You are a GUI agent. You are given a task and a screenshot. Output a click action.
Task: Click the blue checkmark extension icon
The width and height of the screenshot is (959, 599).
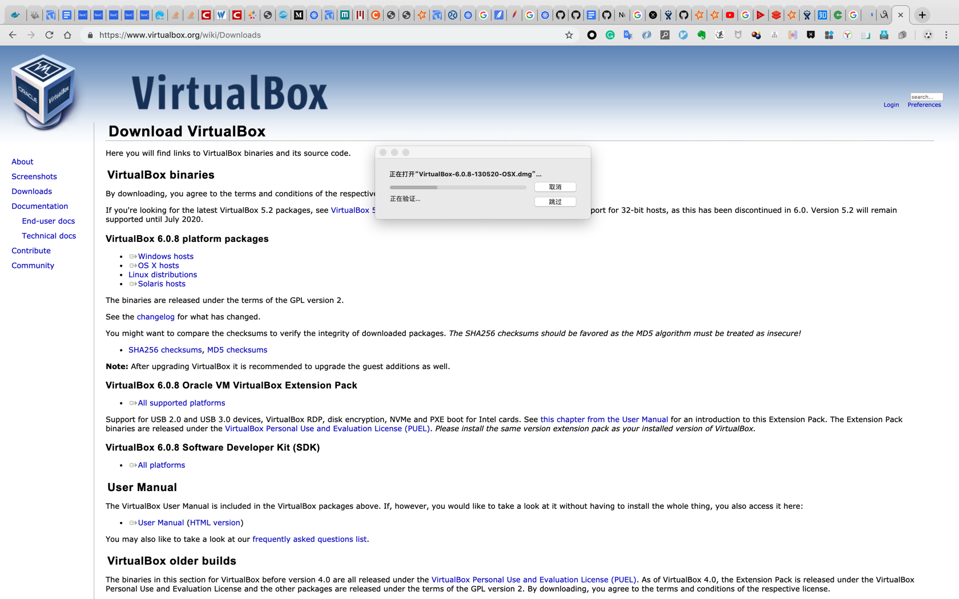point(683,35)
